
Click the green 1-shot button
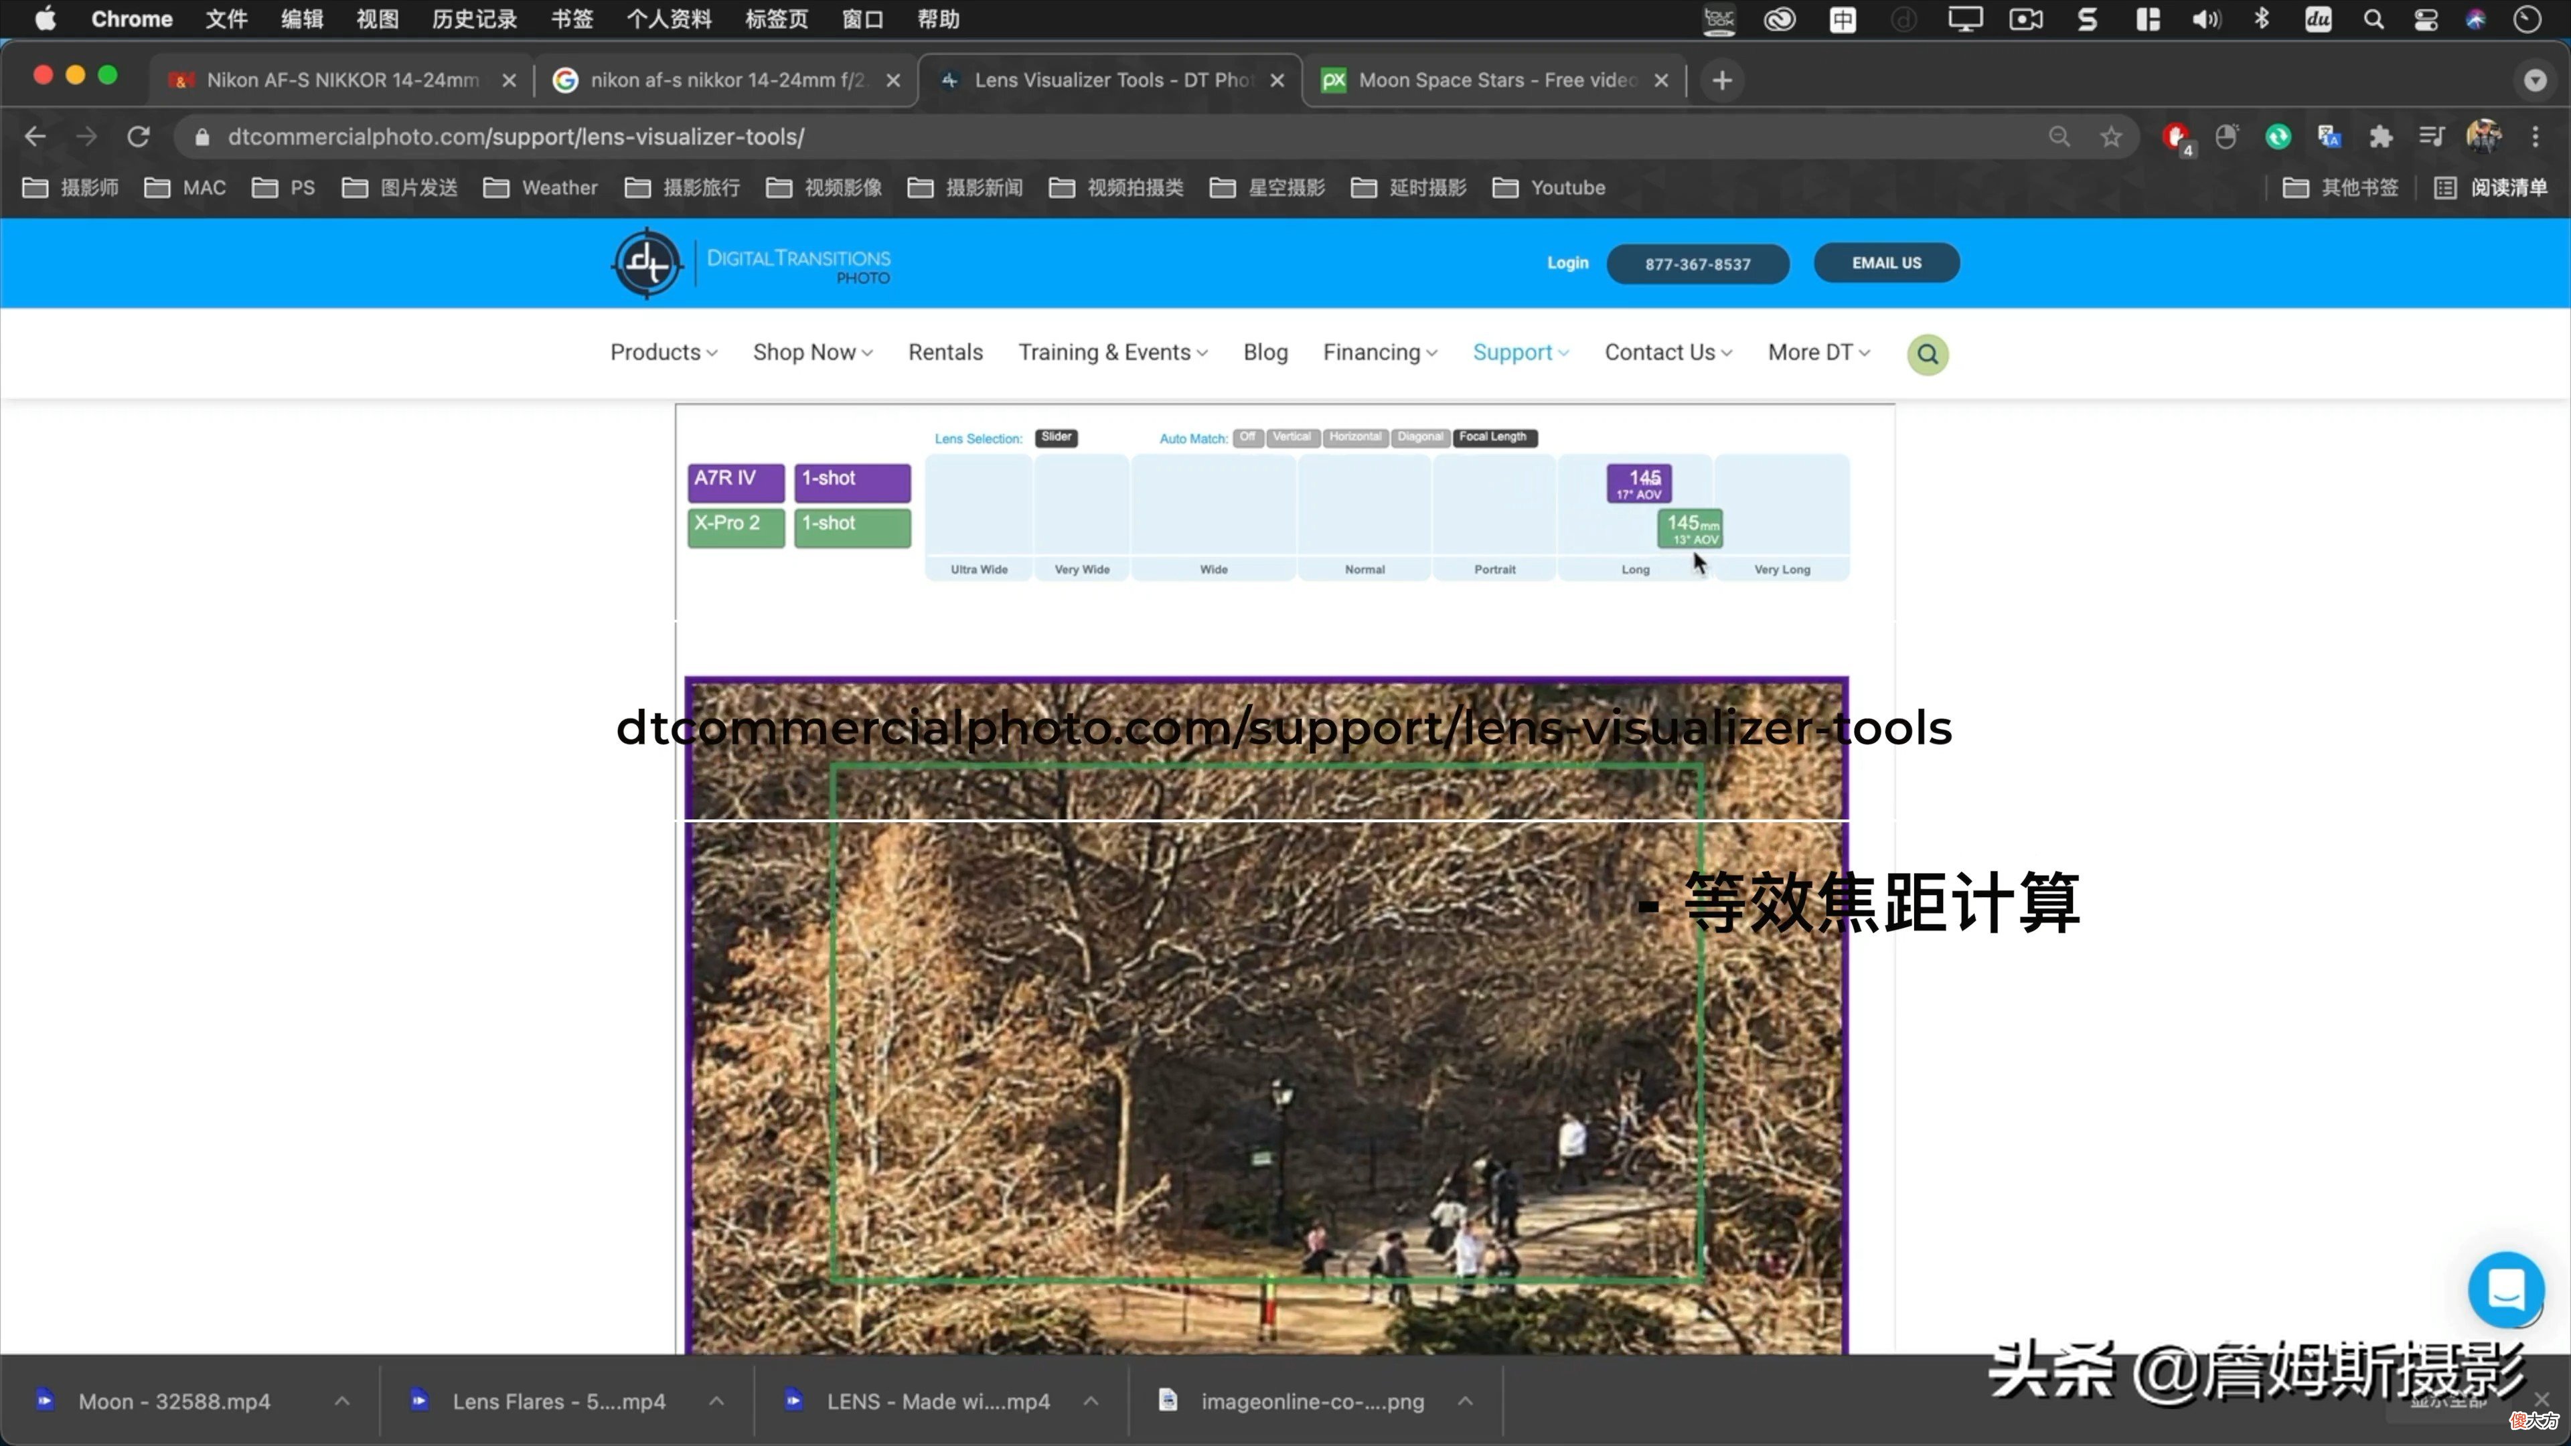point(852,527)
